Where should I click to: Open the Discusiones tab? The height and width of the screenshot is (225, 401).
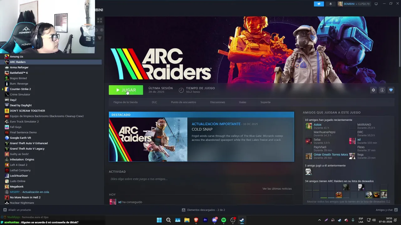(217, 102)
